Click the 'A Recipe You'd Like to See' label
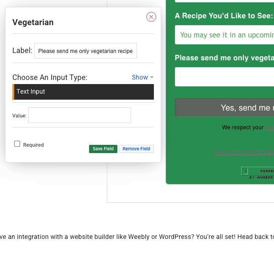Image resolution: width=274 pixels, height=254 pixels. (223, 16)
